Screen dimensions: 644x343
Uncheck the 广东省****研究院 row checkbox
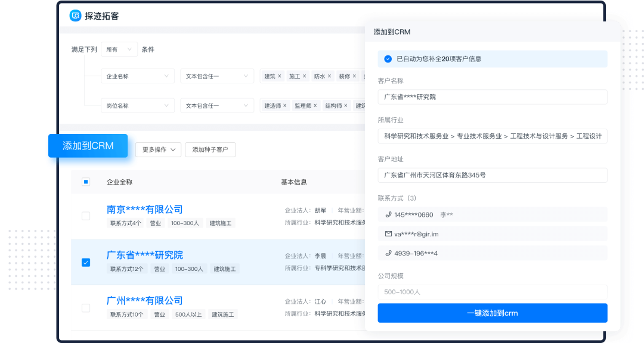click(x=85, y=262)
